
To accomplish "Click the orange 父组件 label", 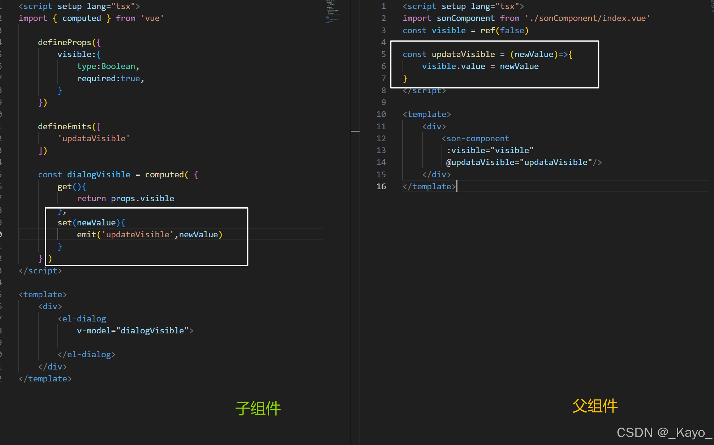I will coord(595,406).
